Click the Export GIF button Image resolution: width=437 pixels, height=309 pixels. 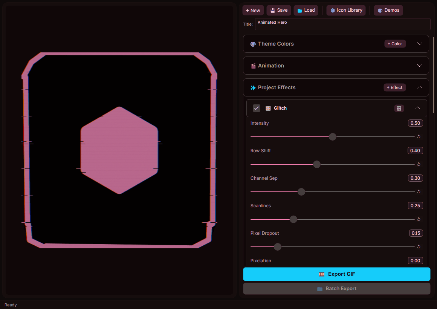(x=336, y=274)
